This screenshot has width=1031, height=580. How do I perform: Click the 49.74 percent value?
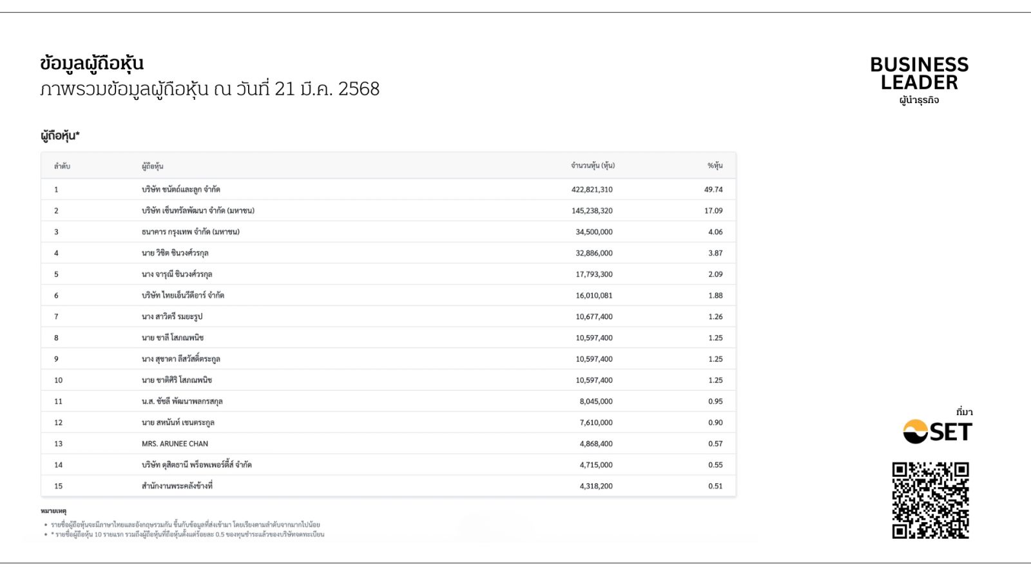click(x=713, y=189)
